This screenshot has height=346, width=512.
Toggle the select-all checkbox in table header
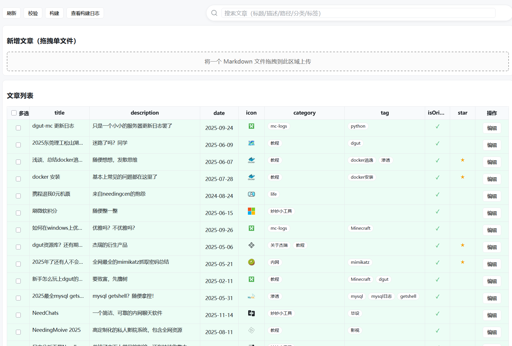[x=14, y=113]
